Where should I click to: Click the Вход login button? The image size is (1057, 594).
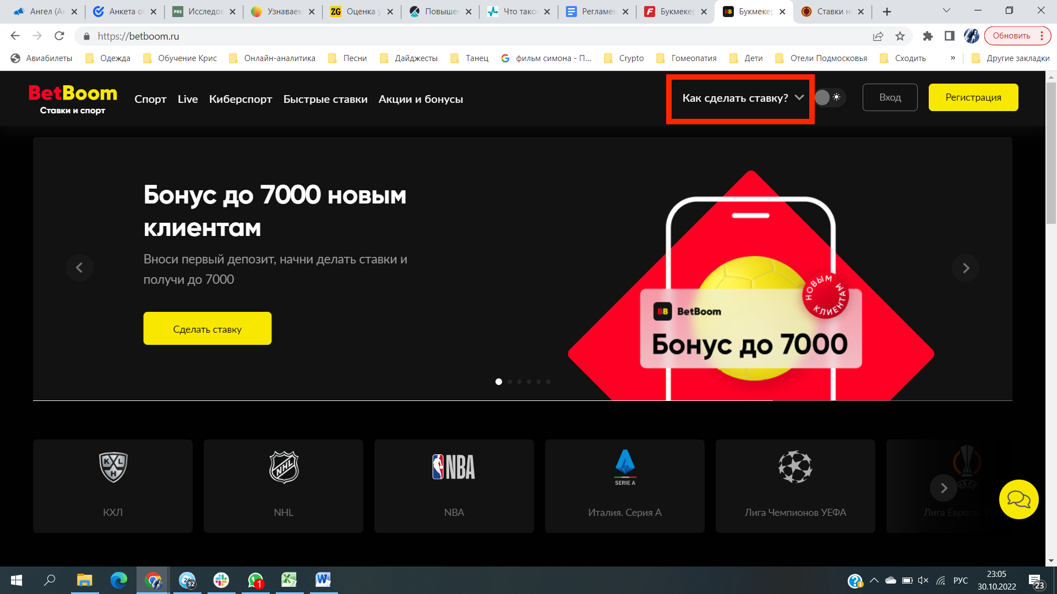890,97
